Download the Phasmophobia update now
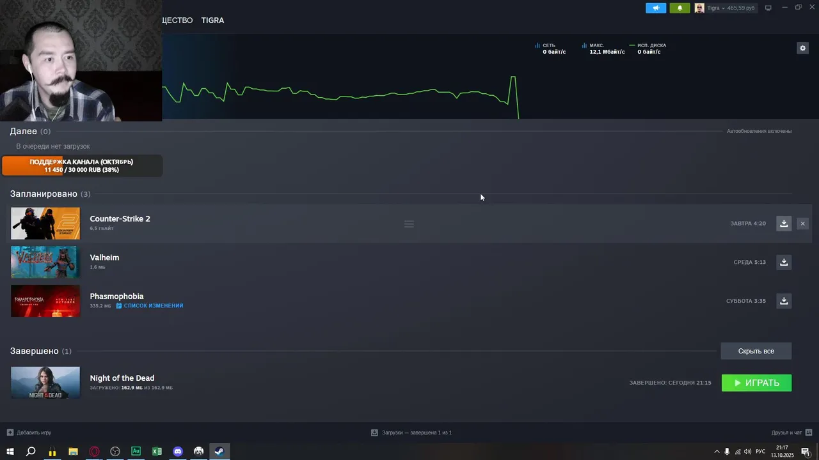The width and height of the screenshot is (819, 460). [x=784, y=301]
